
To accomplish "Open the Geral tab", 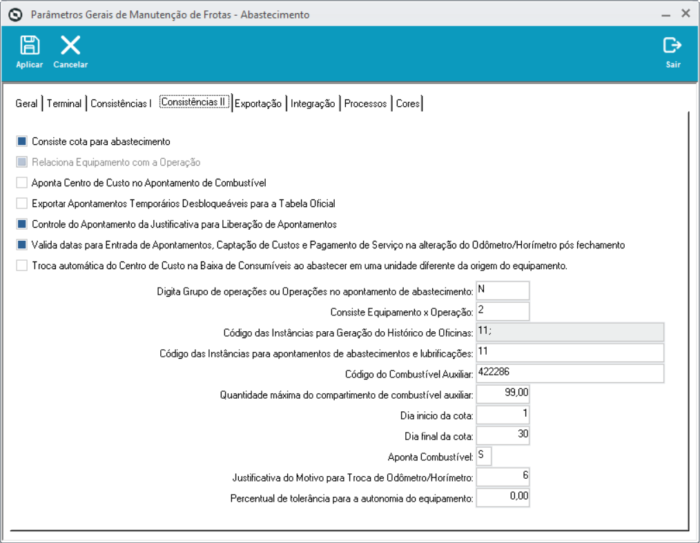I will point(26,103).
